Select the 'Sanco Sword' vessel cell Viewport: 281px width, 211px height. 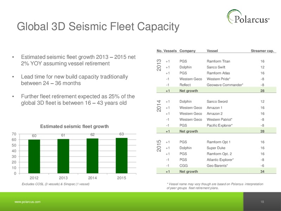pyautogui.click(x=217, y=101)
